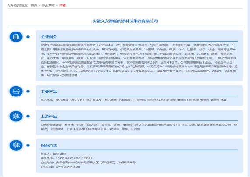Click the 企业地址 address line

click(88, 163)
